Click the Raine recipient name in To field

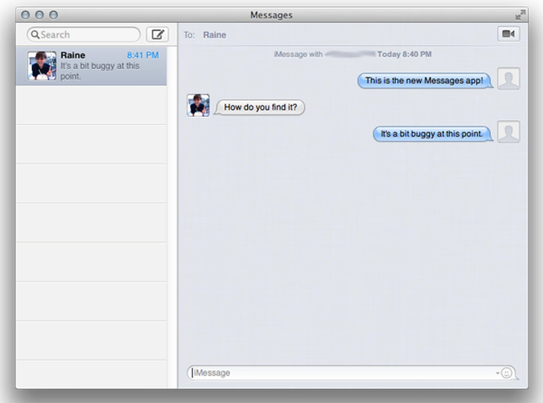coord(214,35)
